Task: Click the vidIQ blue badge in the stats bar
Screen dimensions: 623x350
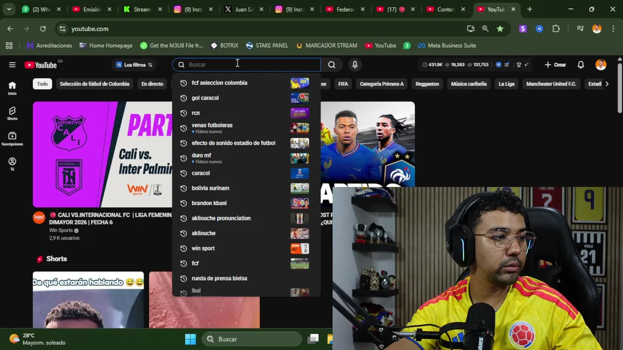Action: click(x=499, y=65)
